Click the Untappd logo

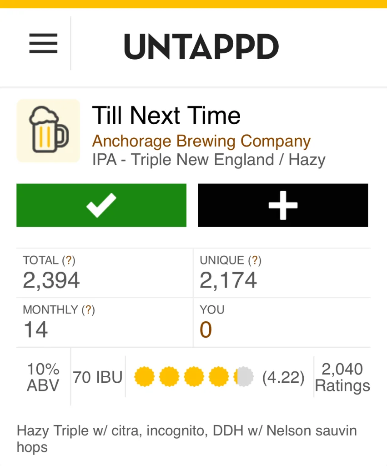tap(201, 46)
